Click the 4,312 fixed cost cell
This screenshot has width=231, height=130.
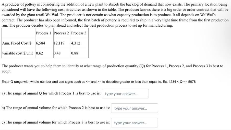tap(79, 43)
